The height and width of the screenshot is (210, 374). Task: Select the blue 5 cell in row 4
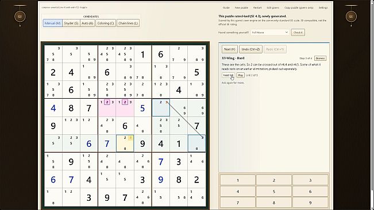[142, 108]
